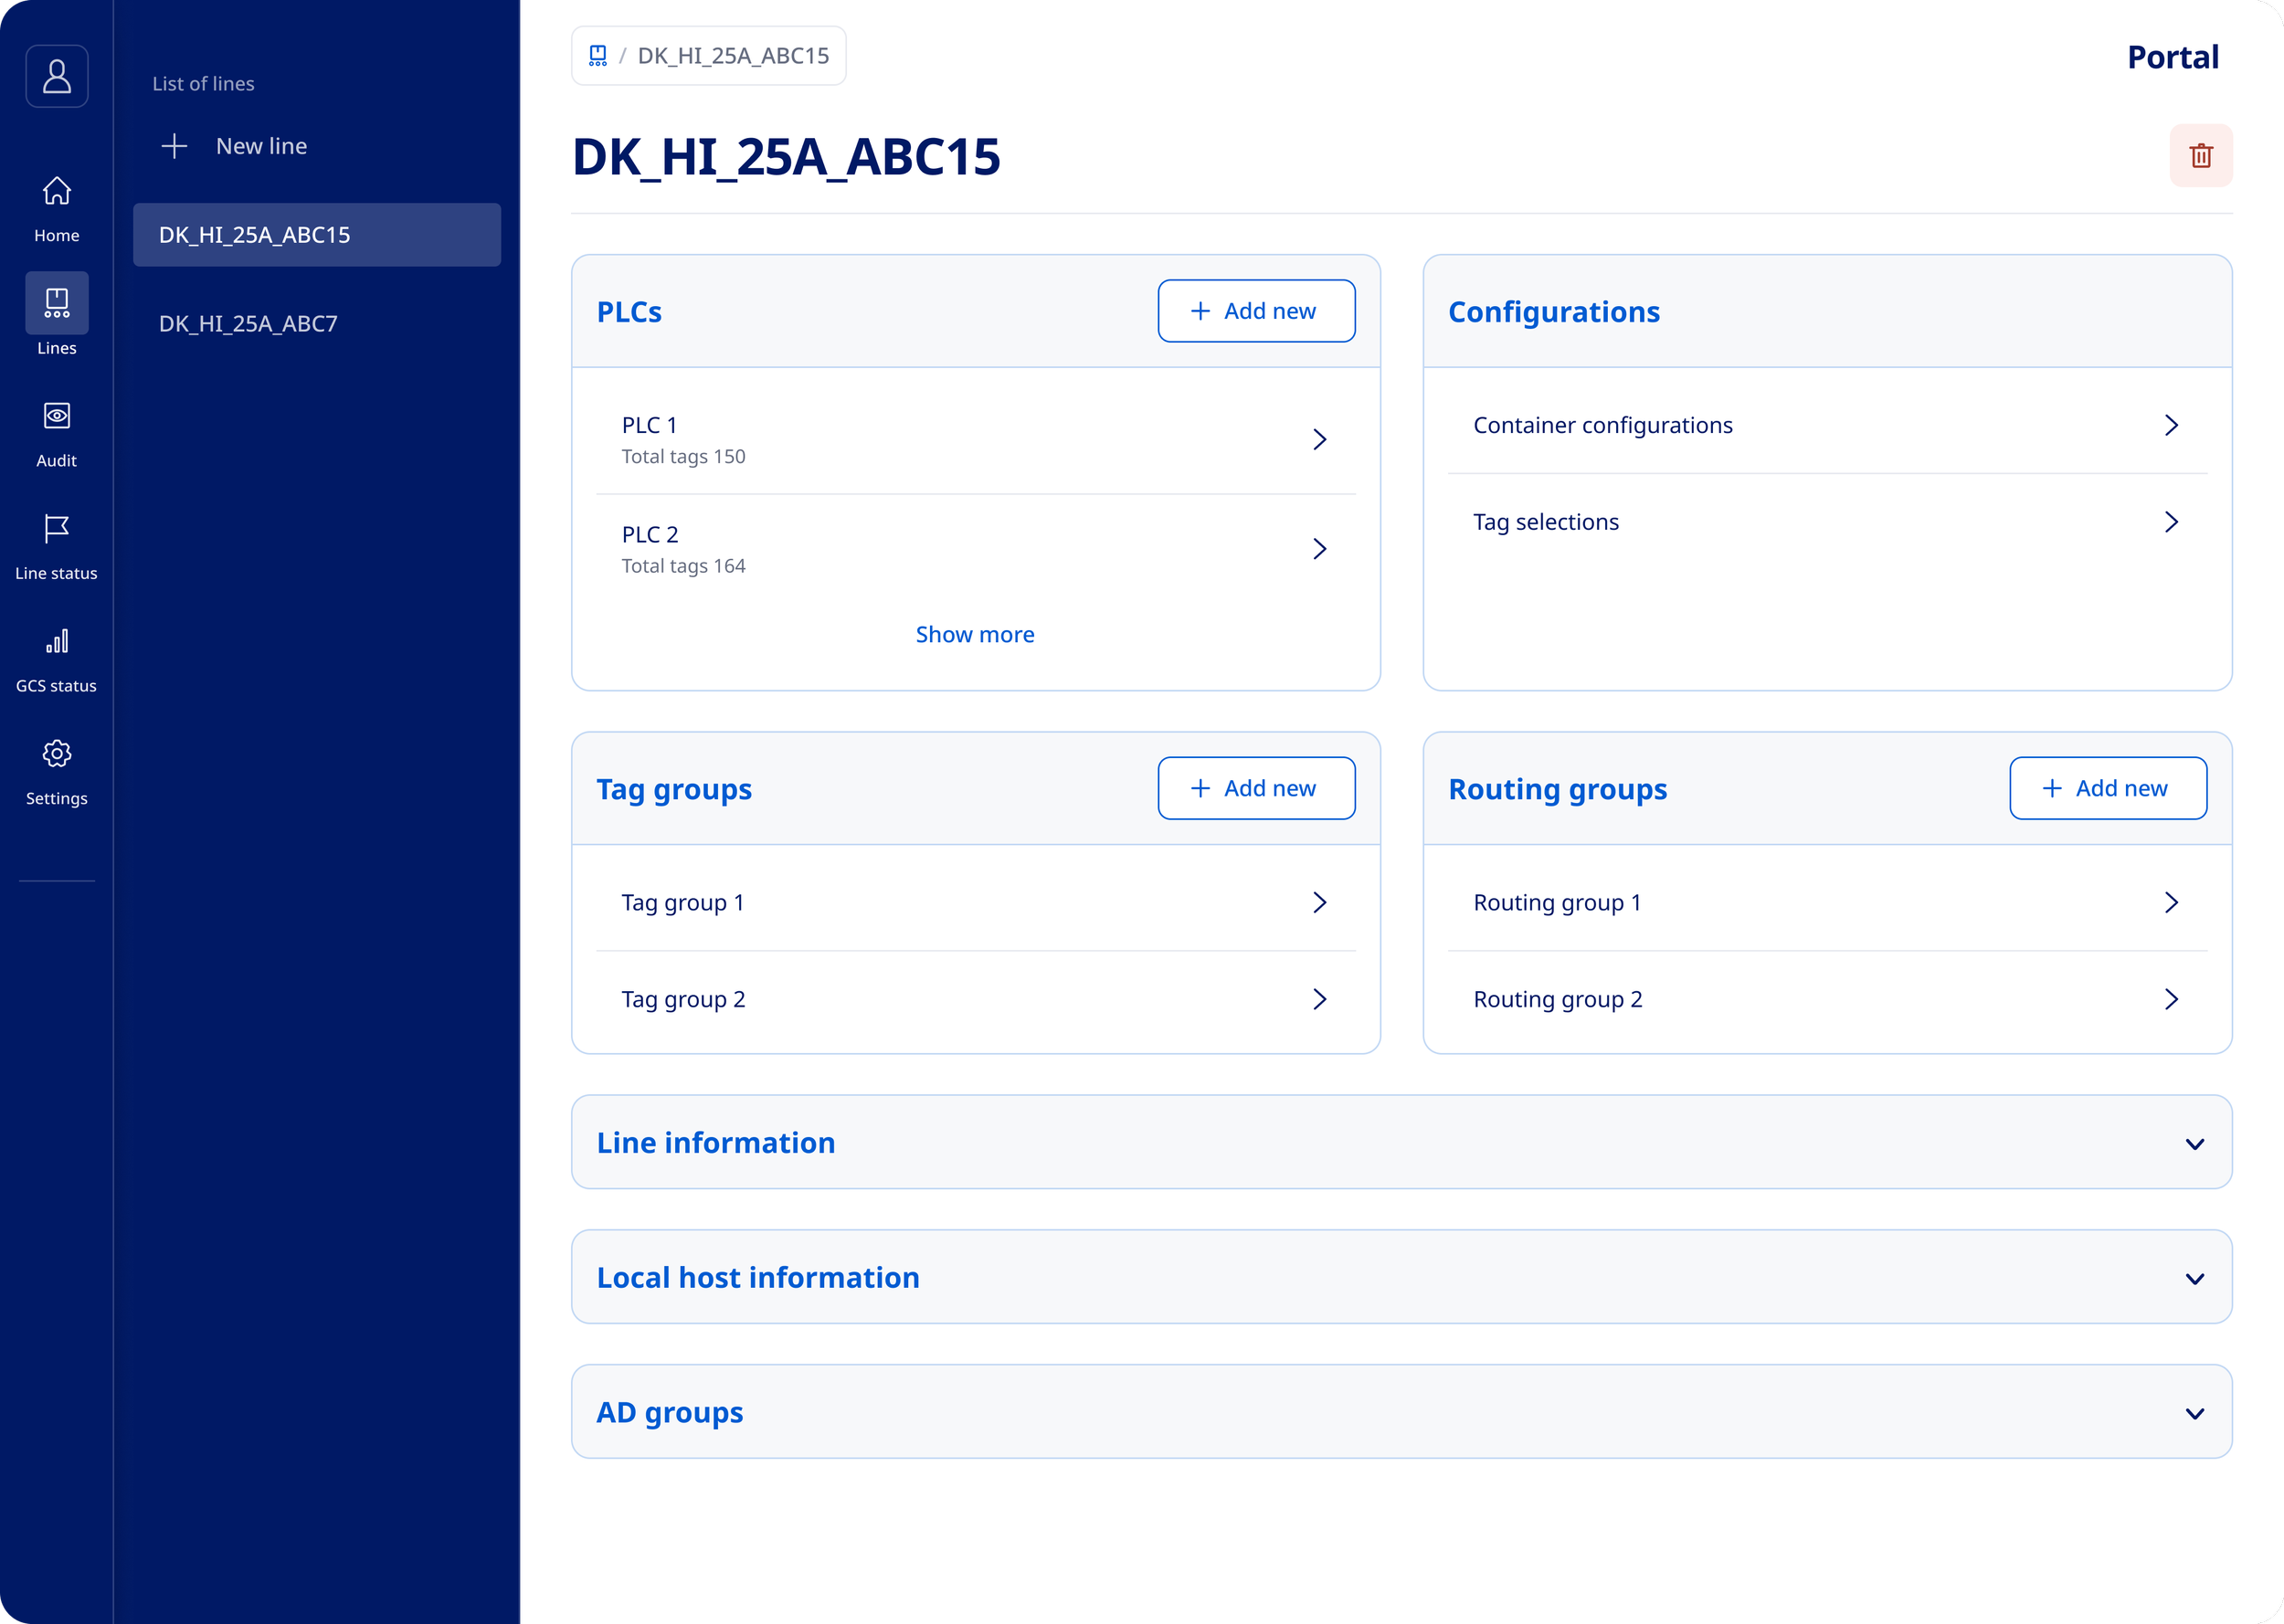Click the PLC 2 row label
The height and width of the screenshot is (1624, 2284).
[650, 534]
